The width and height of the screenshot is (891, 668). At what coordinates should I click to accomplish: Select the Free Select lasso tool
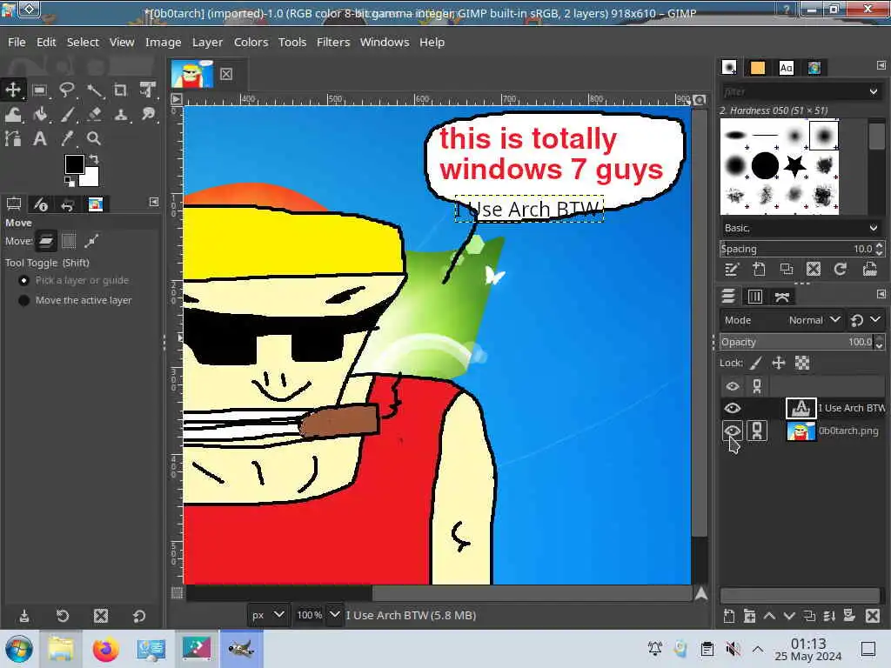pyautogui.click(x=67, y=90)
